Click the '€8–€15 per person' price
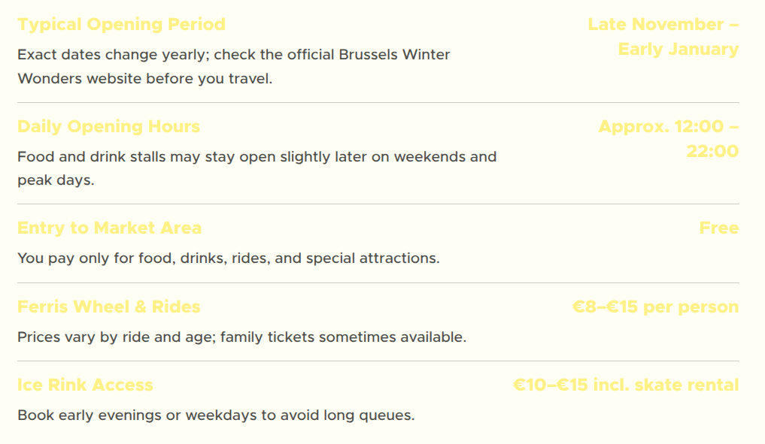Screen dimensions: 765x444 (655, 307)
